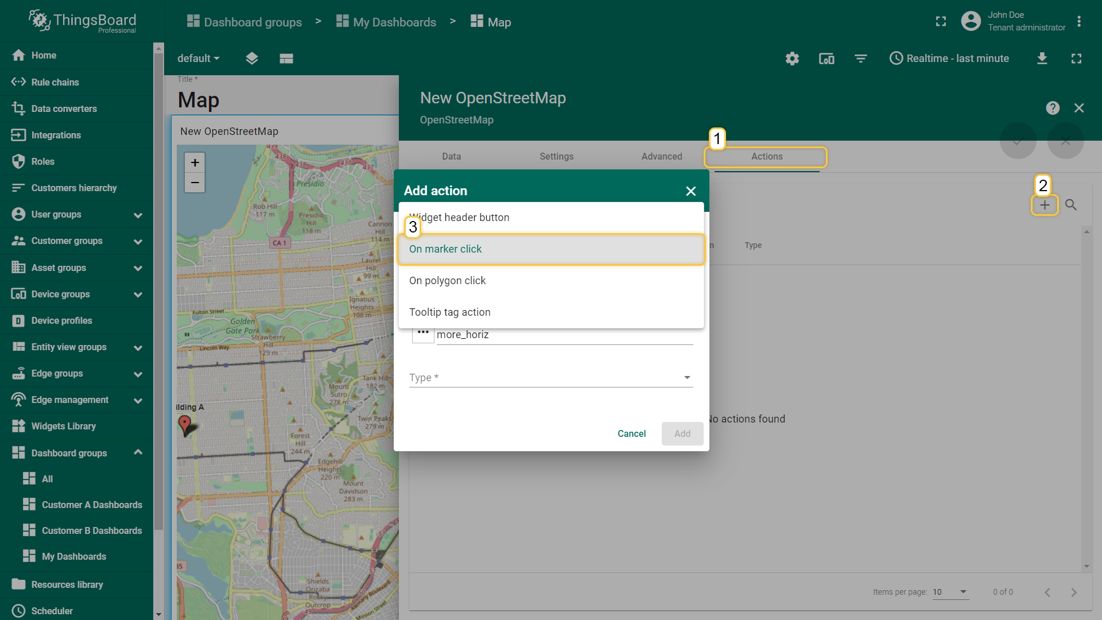Zoom in on the map

[x=195, y=162]
